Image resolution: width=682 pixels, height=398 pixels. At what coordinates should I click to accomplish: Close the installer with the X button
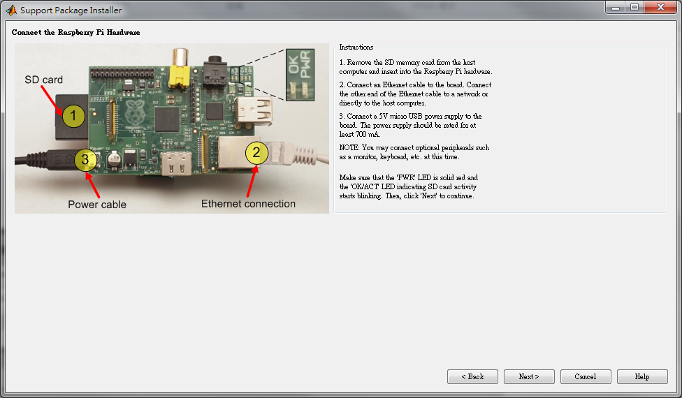pos(660,8)
